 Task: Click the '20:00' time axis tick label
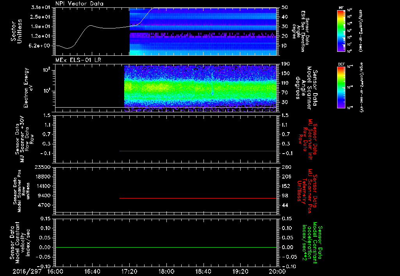(277, 271)
